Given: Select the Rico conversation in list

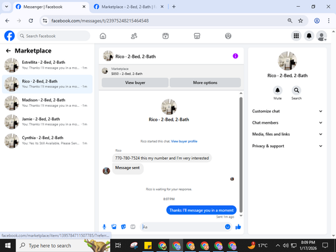Looking at the screenshot, I should pyautogui.click(x=47, y=84).
